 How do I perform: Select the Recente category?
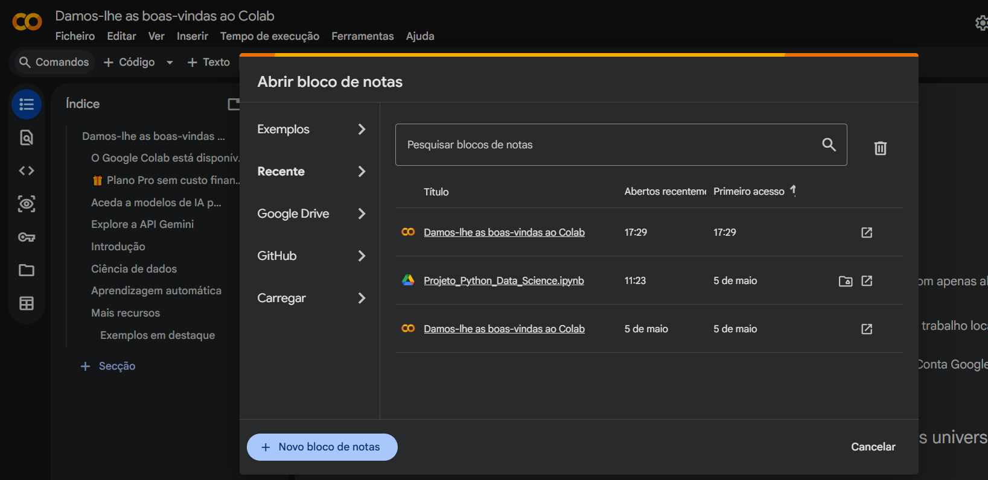pos(311,171)
